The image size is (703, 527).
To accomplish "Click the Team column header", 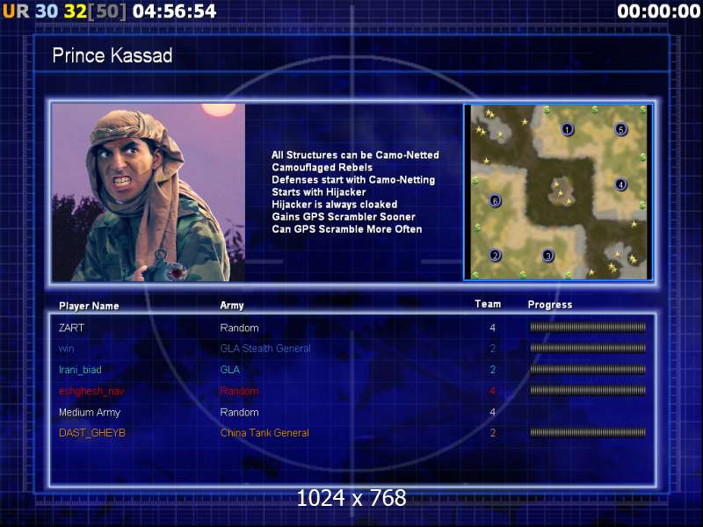I will click(488, 304).
